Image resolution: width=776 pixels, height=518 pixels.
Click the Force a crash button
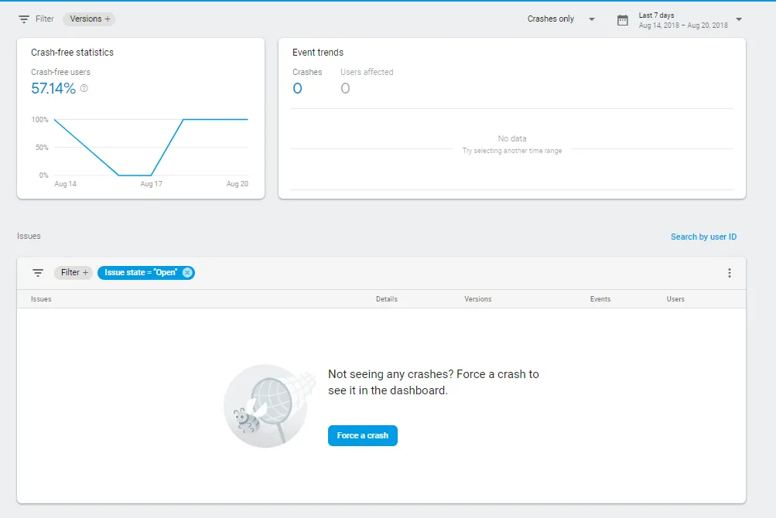pyautogui.click(x=363, y=435)
